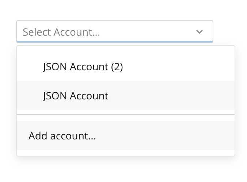Use the plain JSON Account entry
Image resolution: width=247 pixels, height=182 pixels.
[76, 96]
